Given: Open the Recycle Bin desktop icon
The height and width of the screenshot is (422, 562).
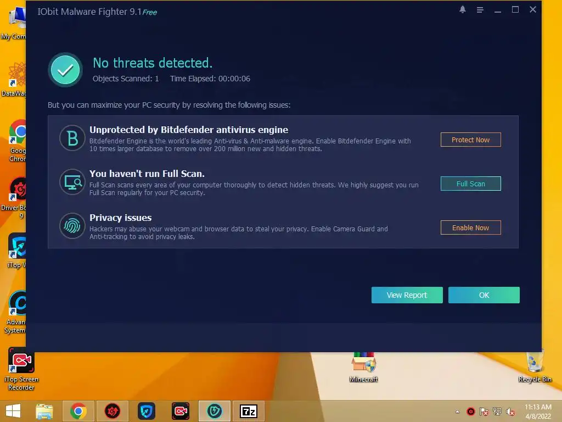Looking at the screenshot, I should click(535, 367).
